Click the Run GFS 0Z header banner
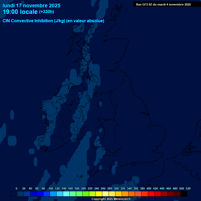Viewport: 201px width, 201px height. pos(163,4)
